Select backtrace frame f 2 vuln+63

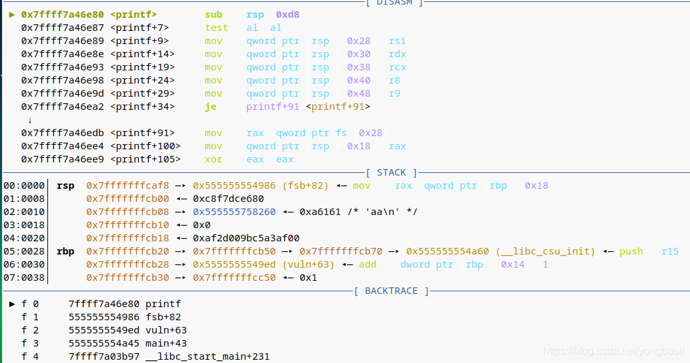(x=104, y=331)
